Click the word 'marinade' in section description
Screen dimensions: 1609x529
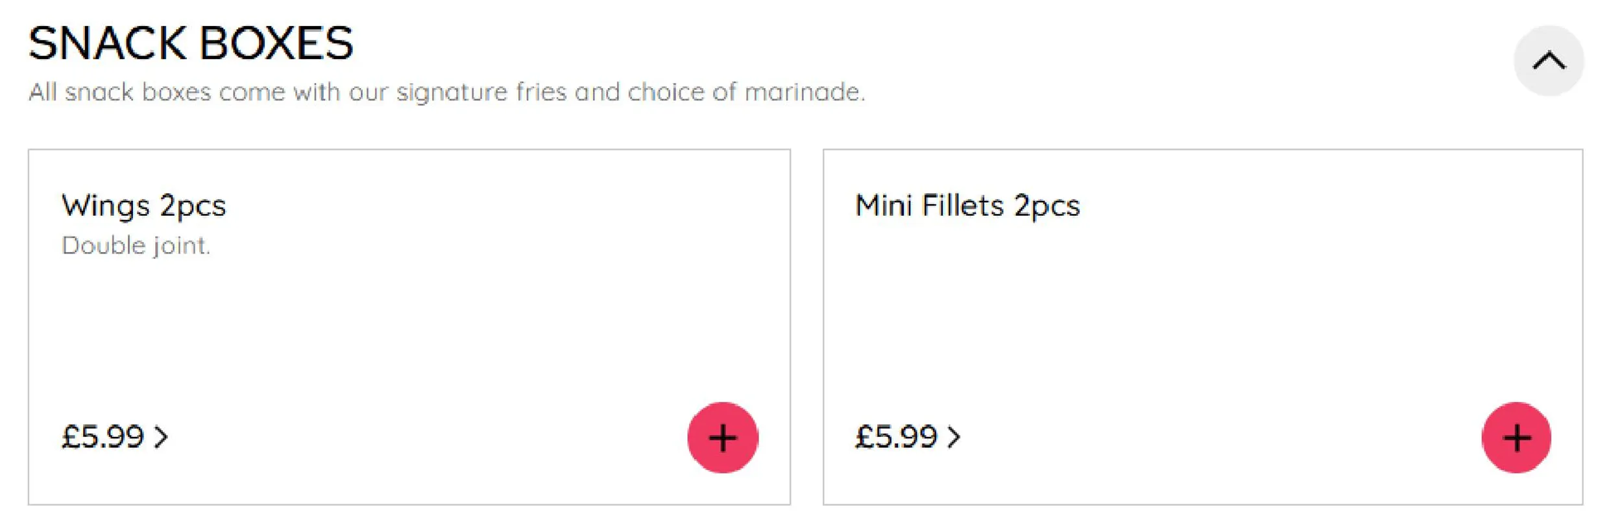pyautogui.click(x=804, y=92)
